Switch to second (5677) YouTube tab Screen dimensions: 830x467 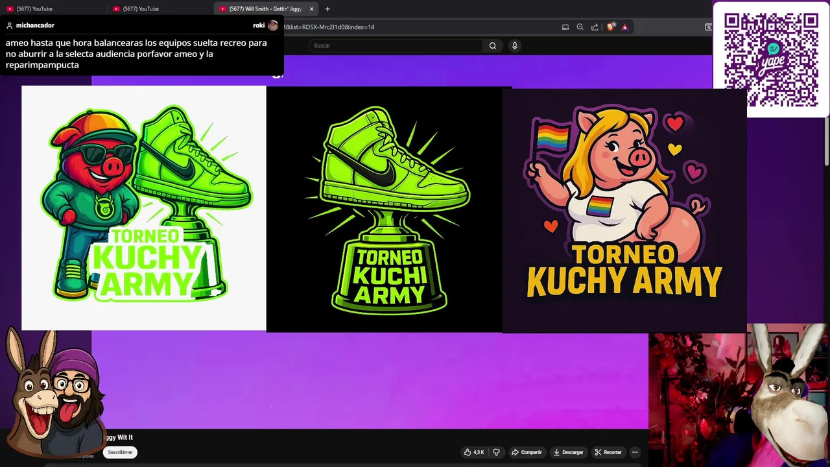(159, 9)
